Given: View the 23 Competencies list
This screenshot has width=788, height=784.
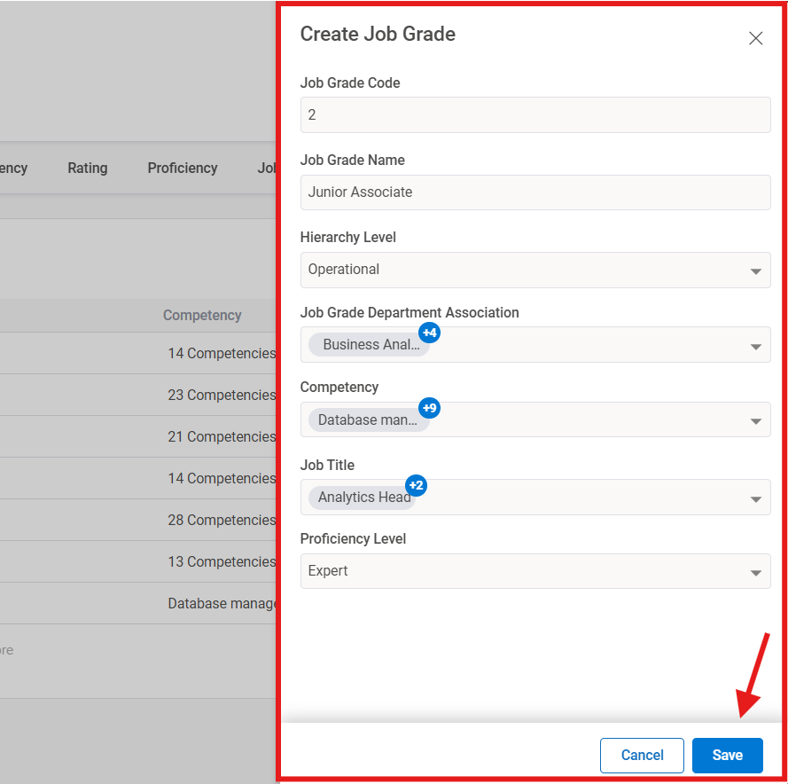Looking at the screenshot, I should coord(221,395).
